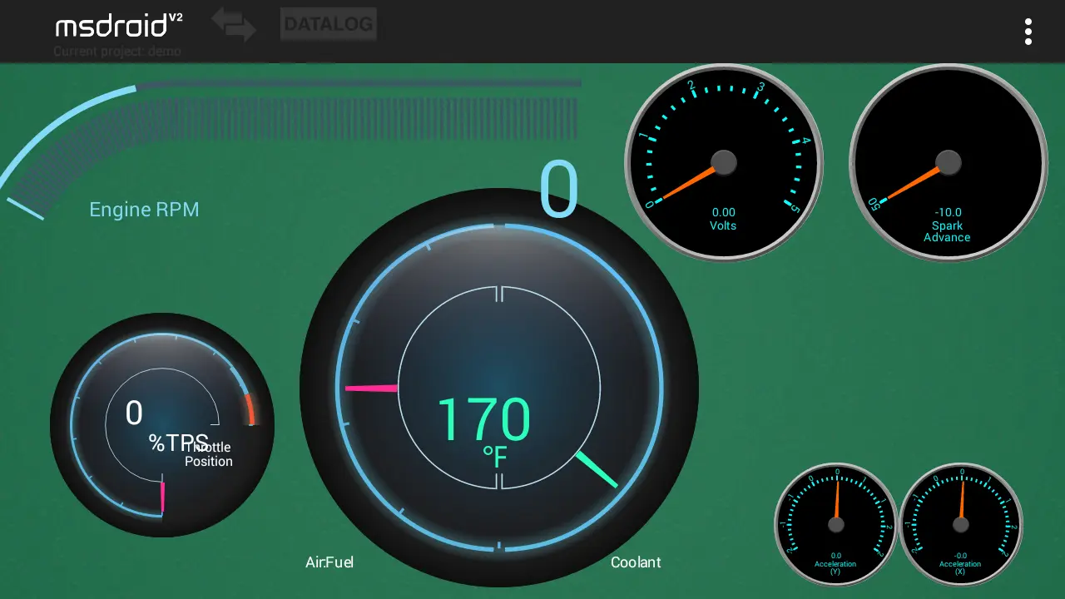Screen dimensions: 1065x599
Task: Select the Volts gauge
Action: [724, 163]
